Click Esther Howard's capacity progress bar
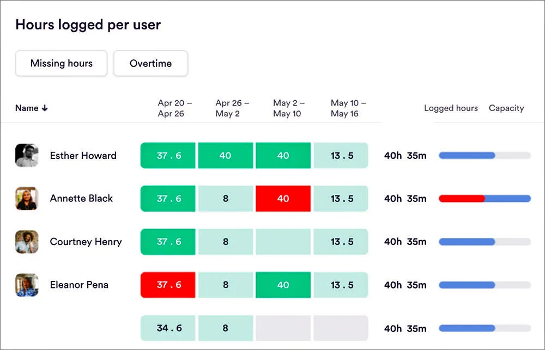Image resolution: width=545 pixels, height=350 pixels. pos(485,156)
